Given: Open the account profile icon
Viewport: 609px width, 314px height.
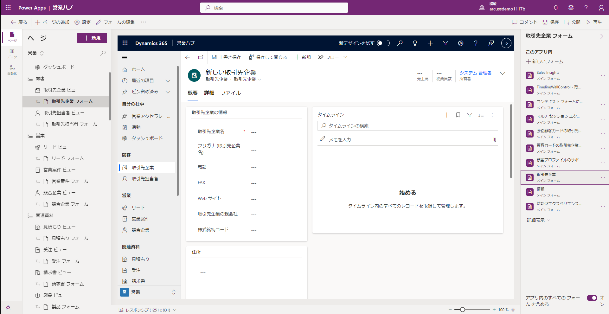Looking at the screenshot, I should 601,8.
